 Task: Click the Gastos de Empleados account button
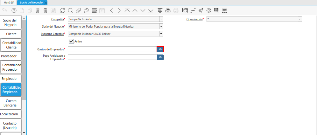pyautogui.click(x=160, y=49)
